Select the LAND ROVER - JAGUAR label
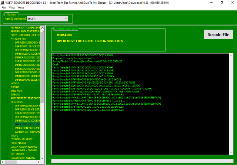Viewport: 237px width, 165px height. tap(24, 151)
